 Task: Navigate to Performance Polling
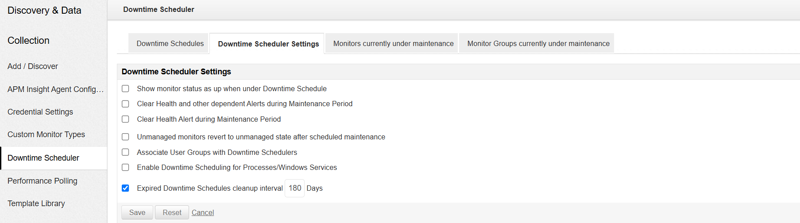point(43,181)
